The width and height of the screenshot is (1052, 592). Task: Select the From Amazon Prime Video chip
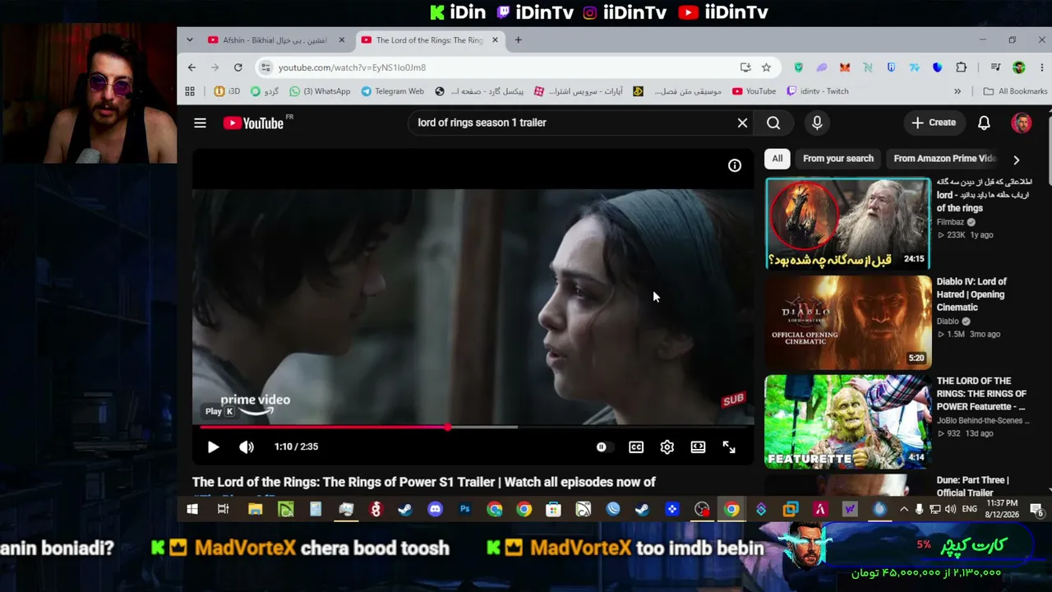click(944, 159)
